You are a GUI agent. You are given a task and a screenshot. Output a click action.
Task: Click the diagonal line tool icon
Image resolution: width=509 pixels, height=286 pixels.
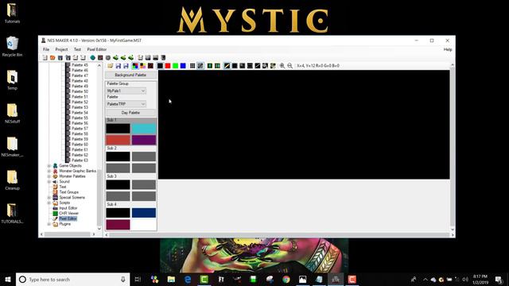tap(258, 66)
